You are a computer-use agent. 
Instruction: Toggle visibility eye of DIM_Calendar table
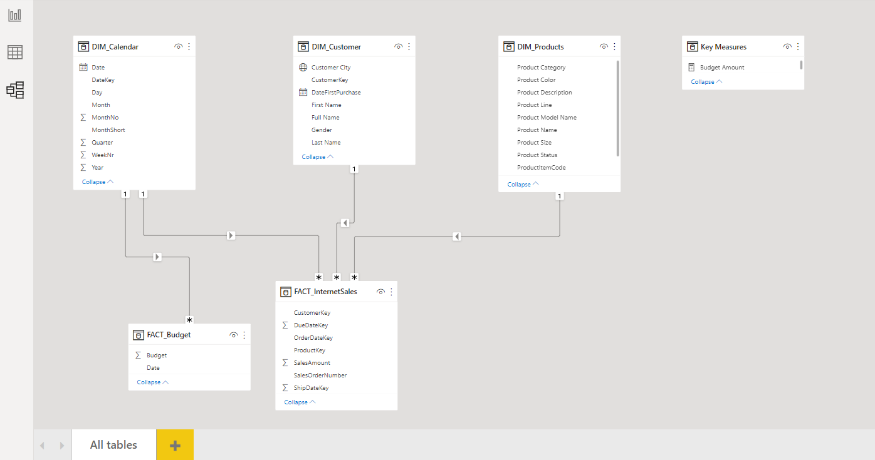178,46
